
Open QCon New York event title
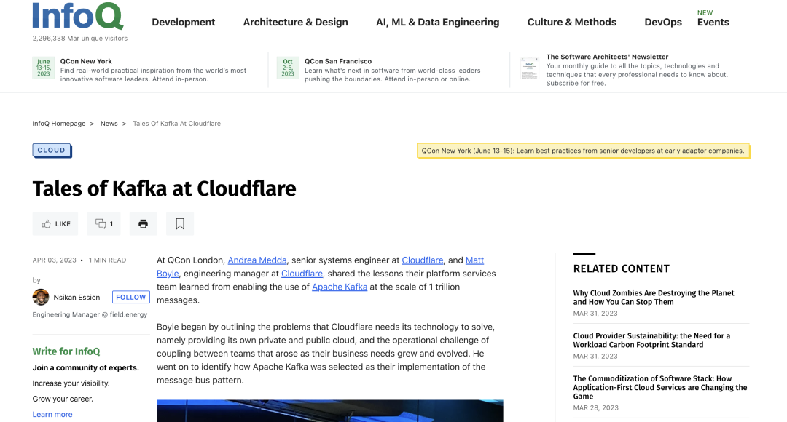pos(86,61)
